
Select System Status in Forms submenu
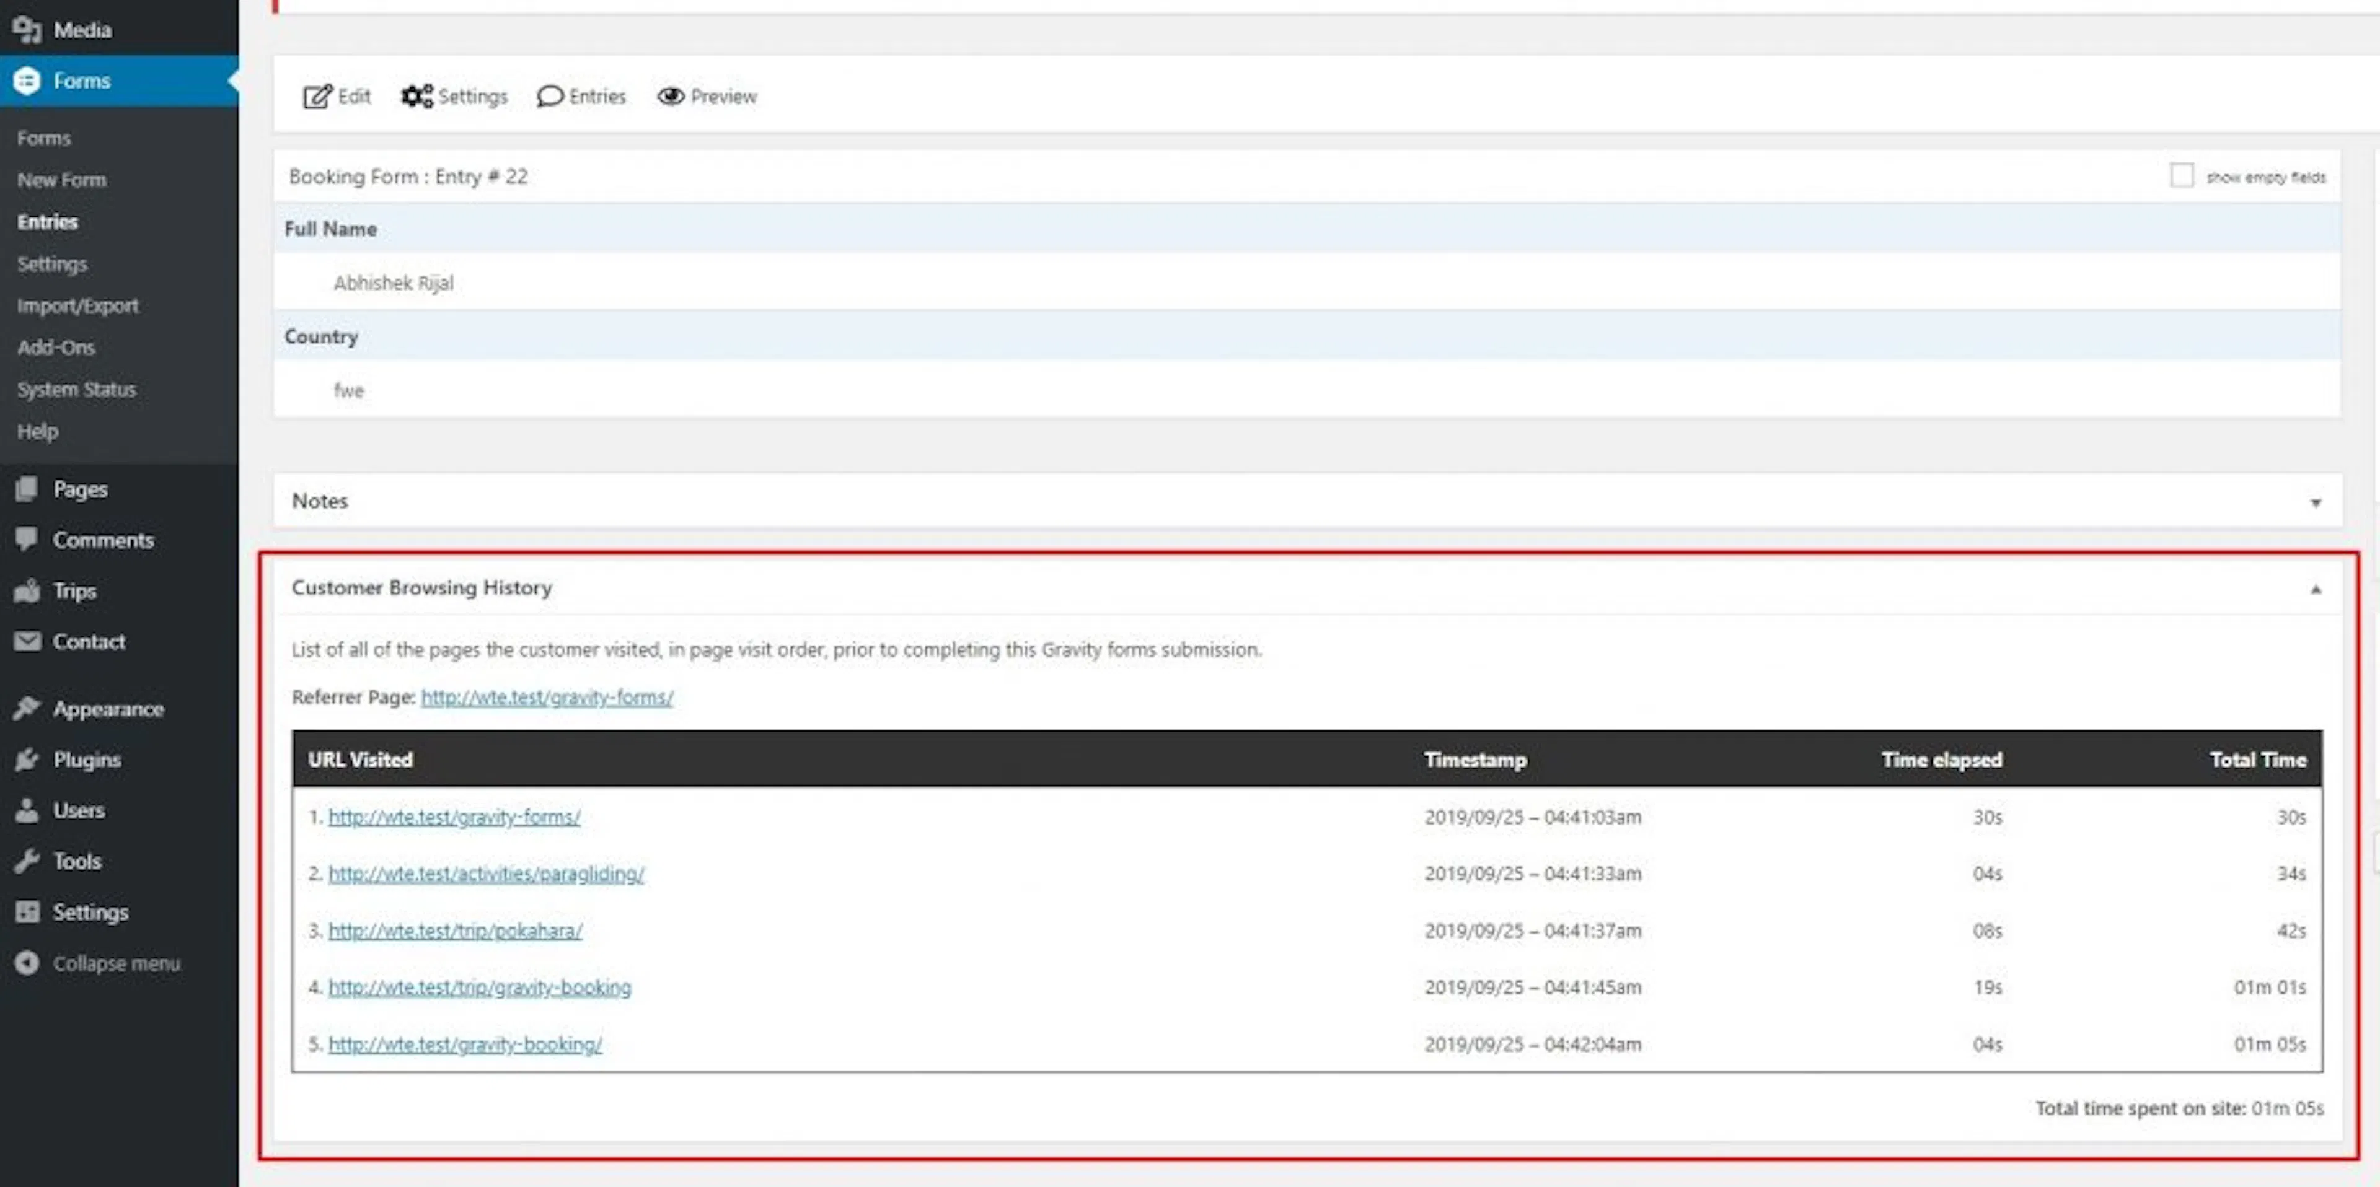click(77, 389)
